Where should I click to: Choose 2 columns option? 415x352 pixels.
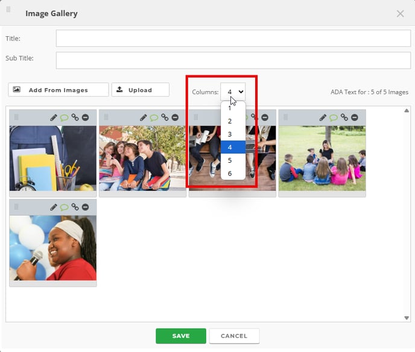233,121
